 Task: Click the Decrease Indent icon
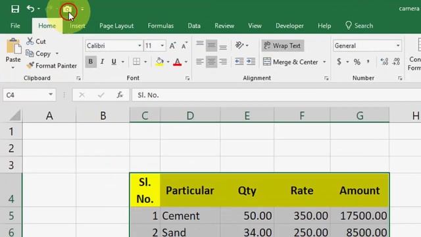239,62
